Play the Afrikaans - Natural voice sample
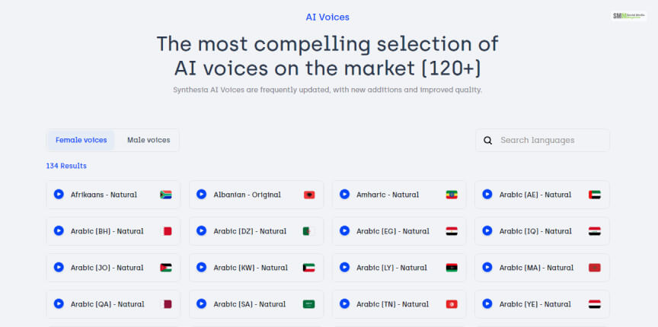Screen dimensions: 658x327 [59, 195]
